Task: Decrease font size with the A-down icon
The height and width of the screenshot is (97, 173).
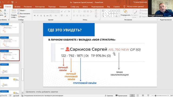Action: (x=65, y=11)
